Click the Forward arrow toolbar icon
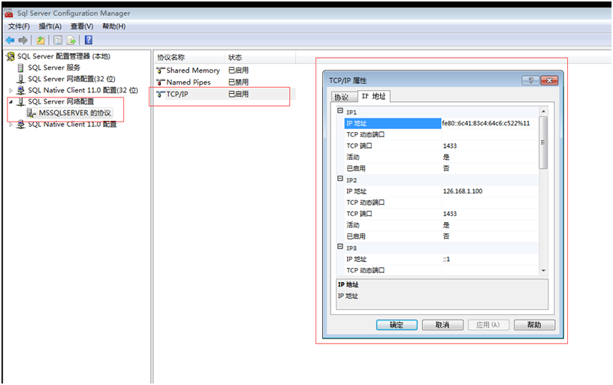The image size is (613, 385). (23, 40)
